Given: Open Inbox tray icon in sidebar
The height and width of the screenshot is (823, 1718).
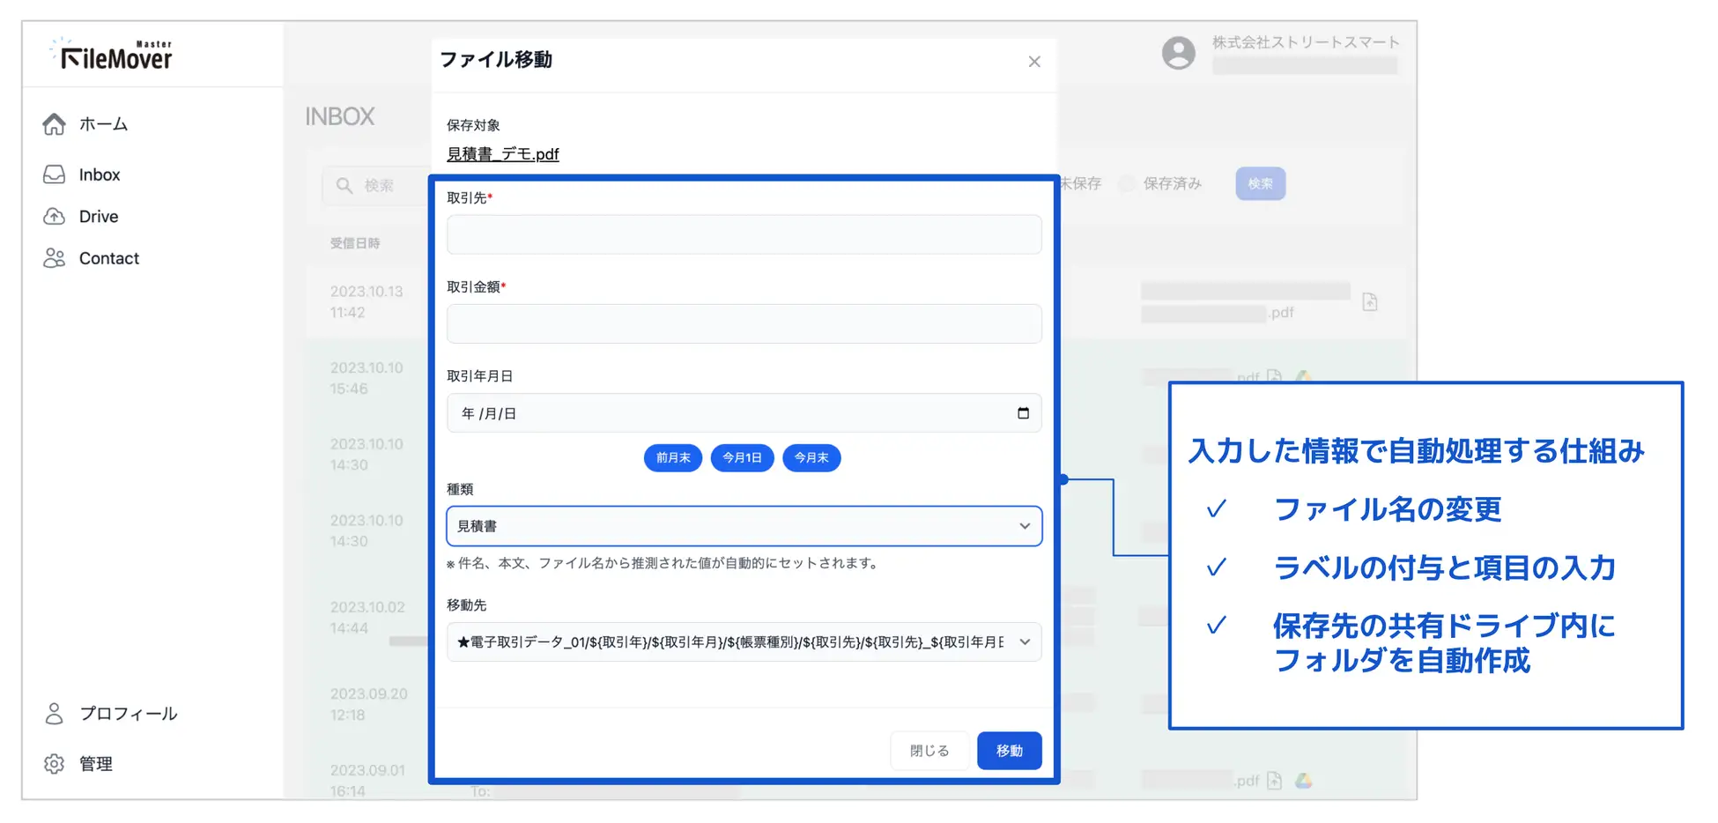Looking at the screenshot, I should (x=54, y=174).
